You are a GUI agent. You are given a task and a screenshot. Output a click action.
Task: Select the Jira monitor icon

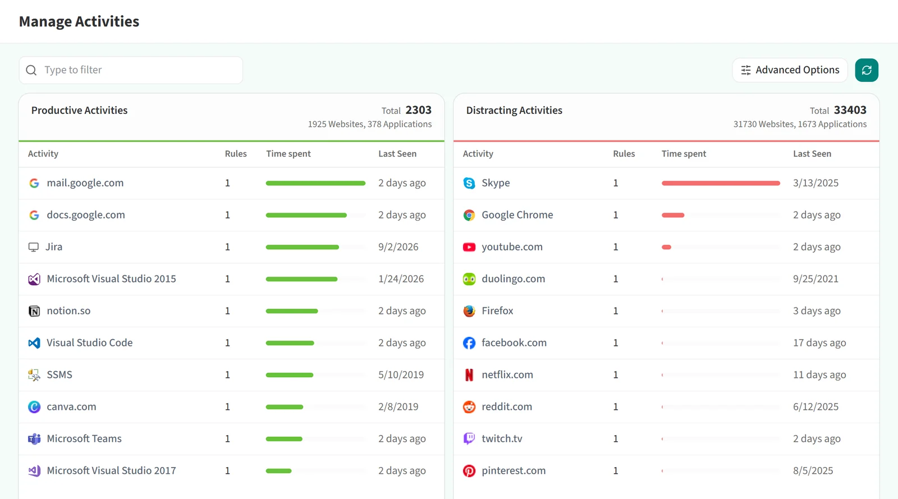[x=34, y=247]
